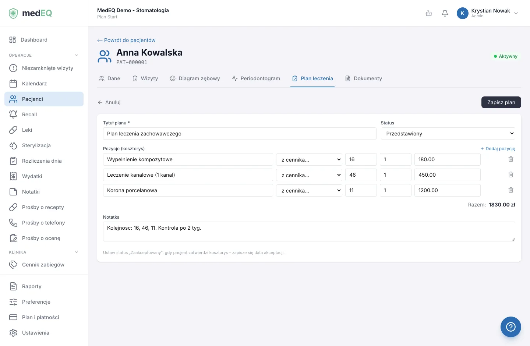Click the Anna Kowalska patient icon

point(105,57)
